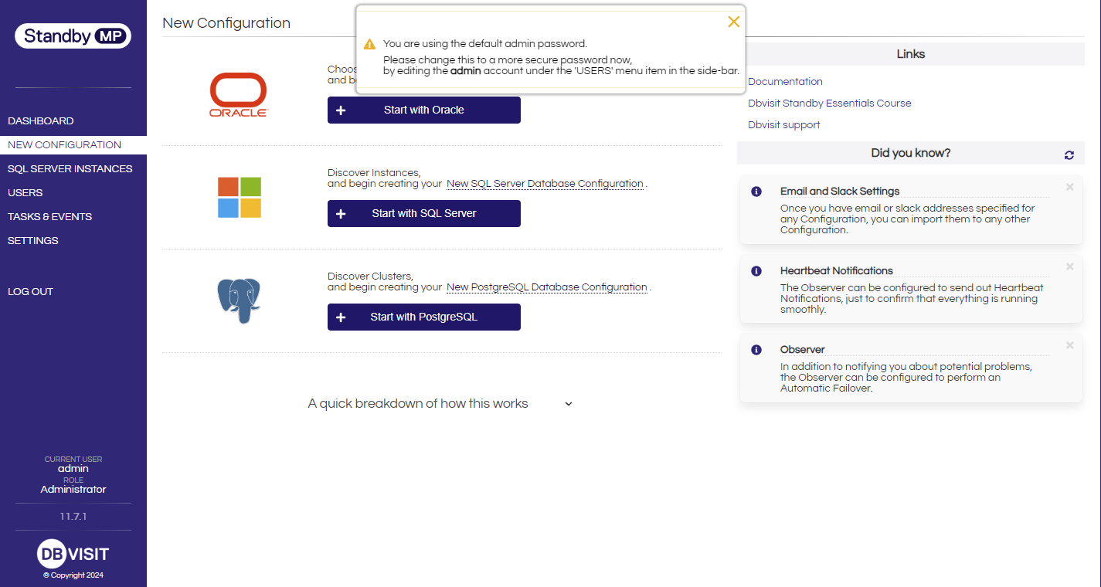Open the Dashboard menu item
The height and width of the screenshot is (587, 1101).
click(x=41, y=121)
